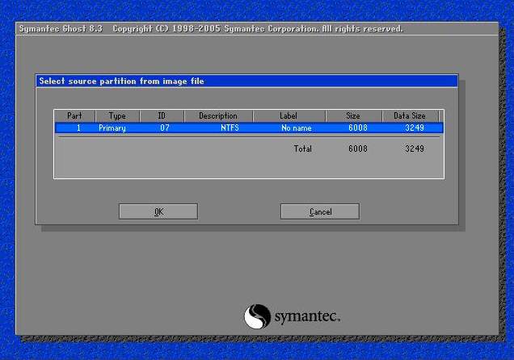Select the Data Size column header
514x360 pixels.
coord(410,116)
